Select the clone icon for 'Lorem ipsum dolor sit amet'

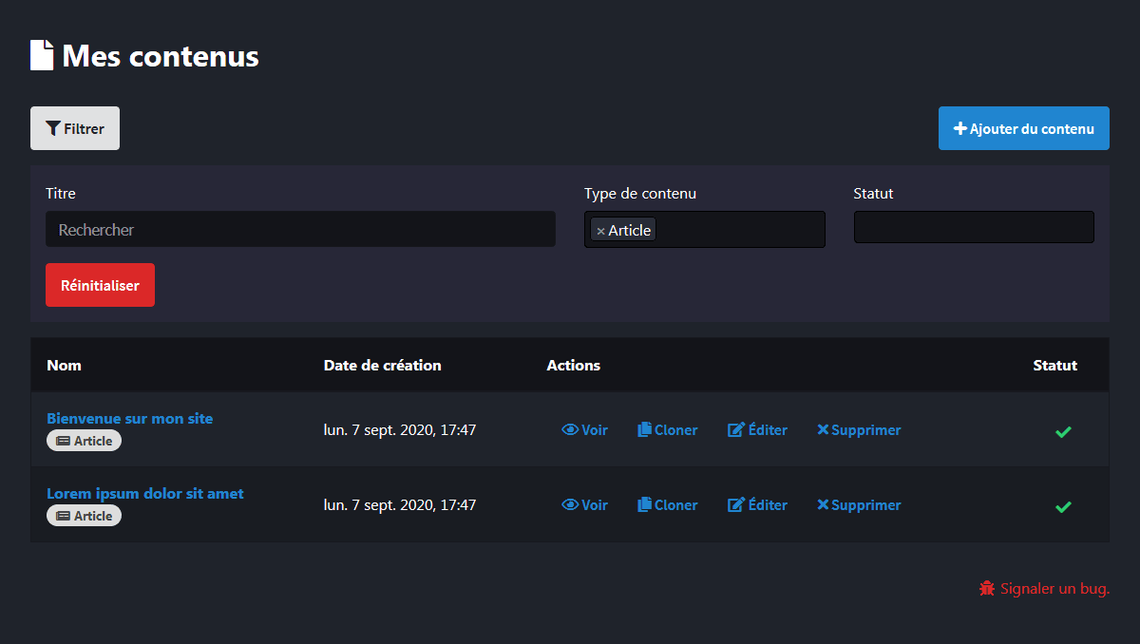click(x=644, y=504)
